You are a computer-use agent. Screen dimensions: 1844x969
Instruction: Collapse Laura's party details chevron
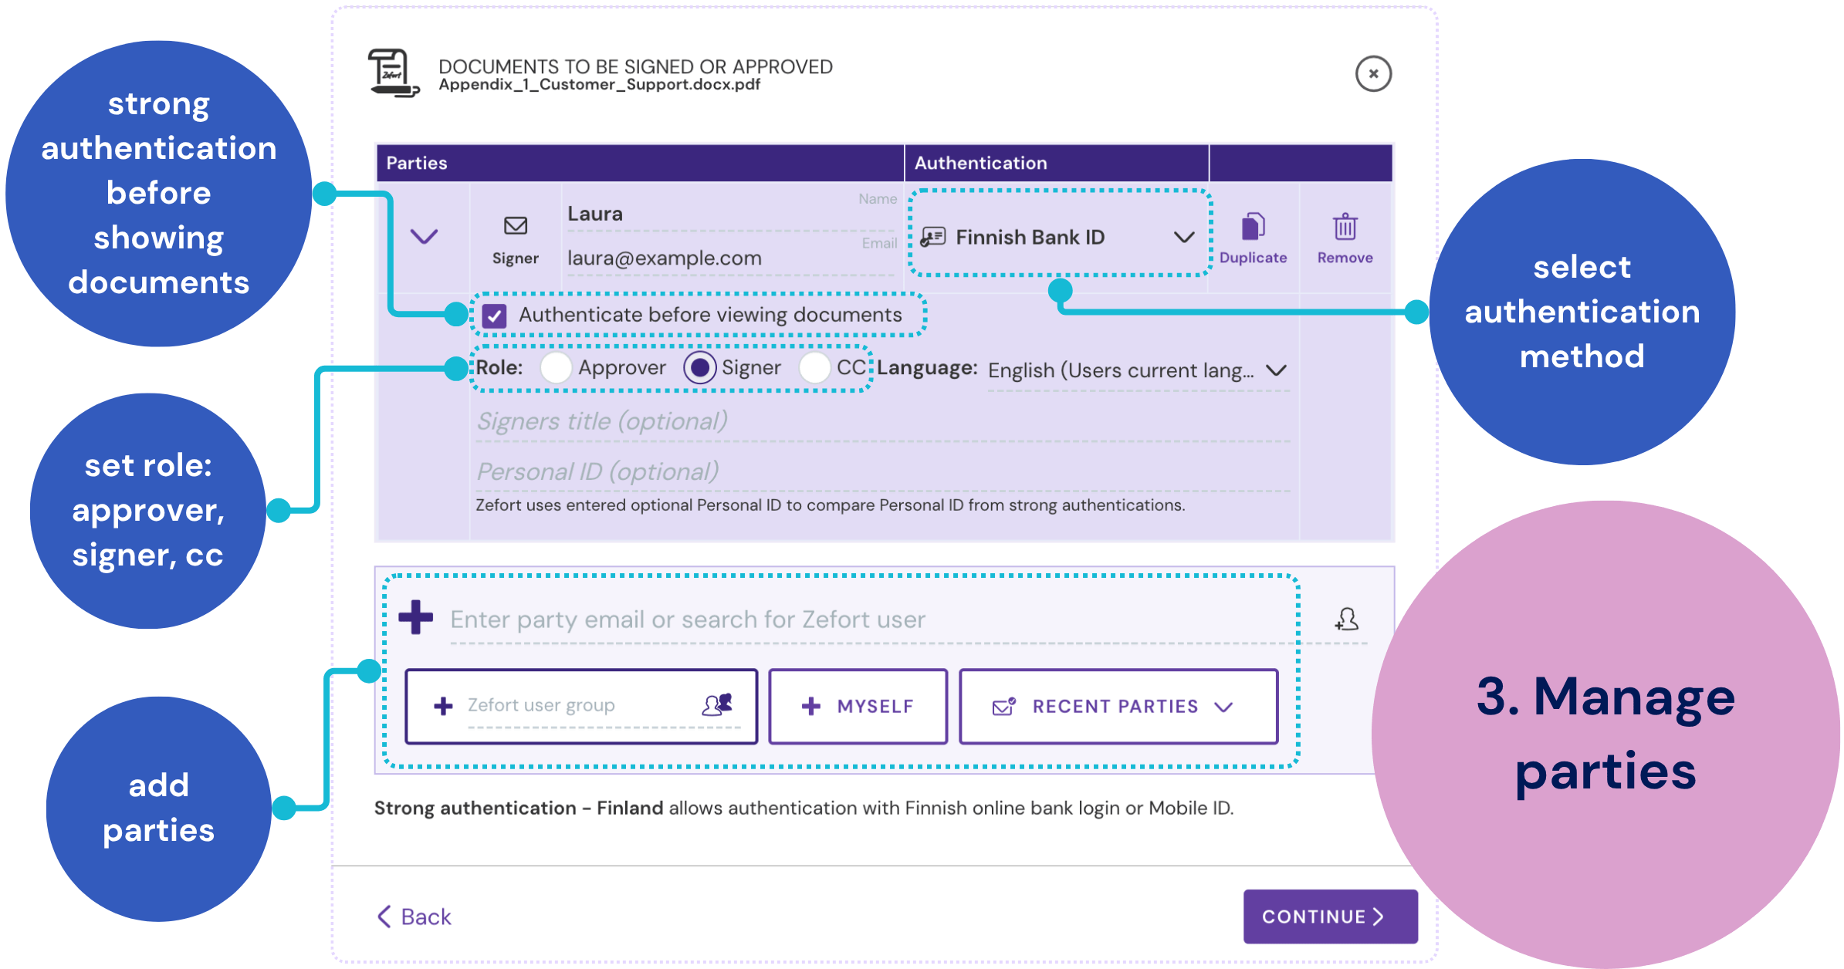click(x=424, y=236)
